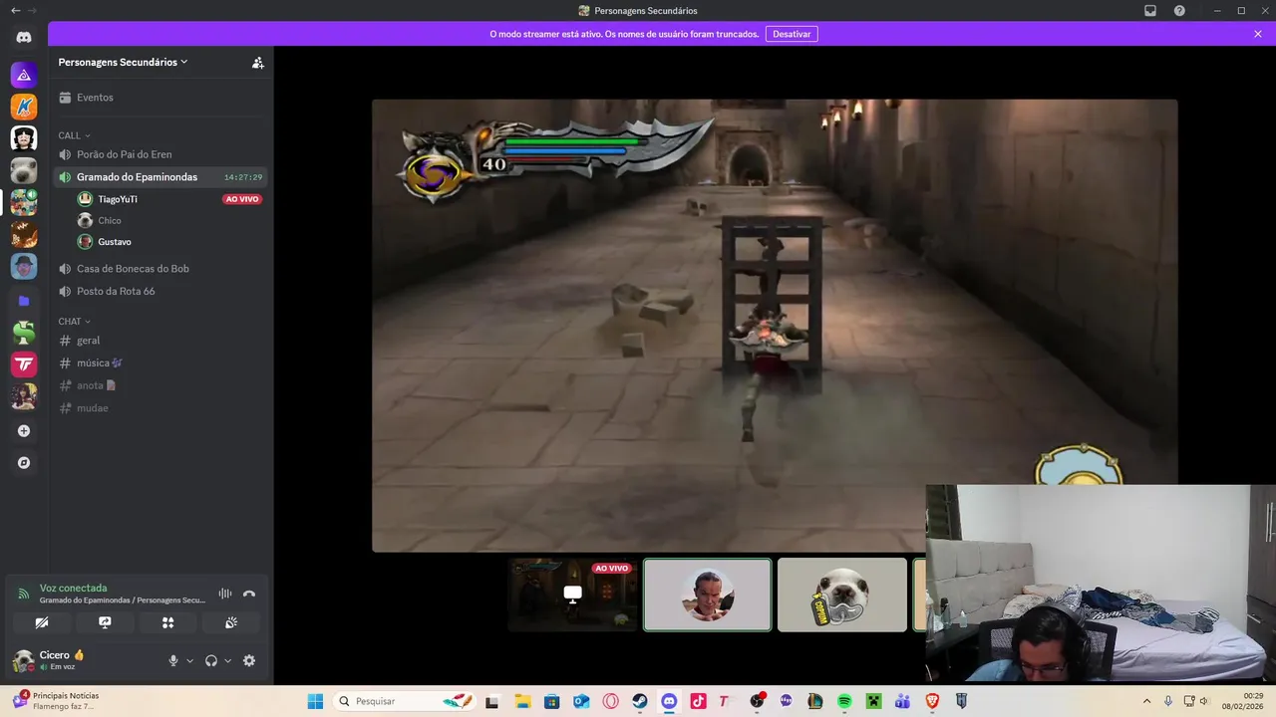This screenshot has width=1276, height=717.
Task: Toggle noise suppression waveform icon
Action: coord(225,594)
